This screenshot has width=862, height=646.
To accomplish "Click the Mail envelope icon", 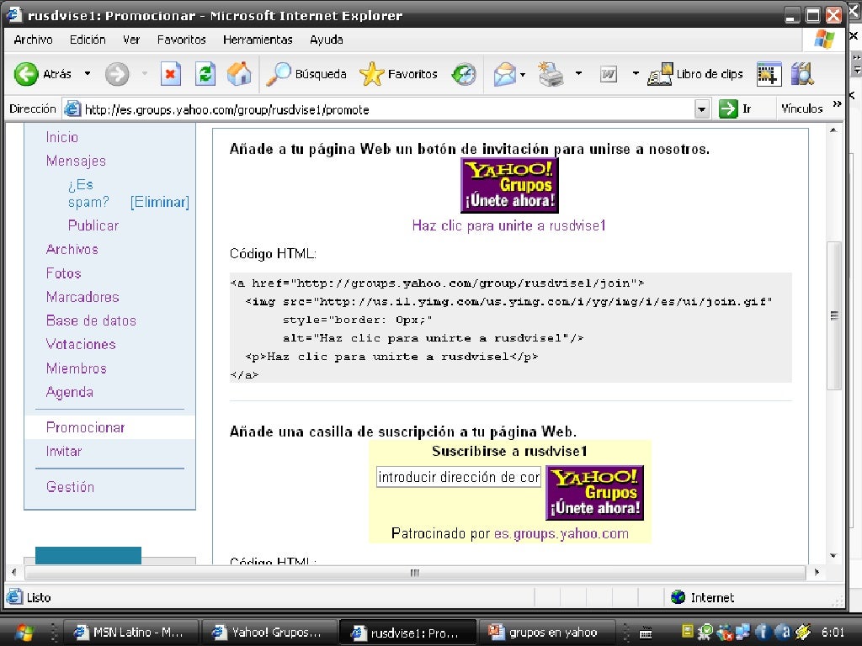I will point(504,74).
